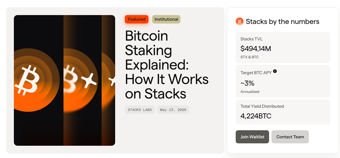
Task: Click the Target BTC APY stat card
Action: (283, 81)
